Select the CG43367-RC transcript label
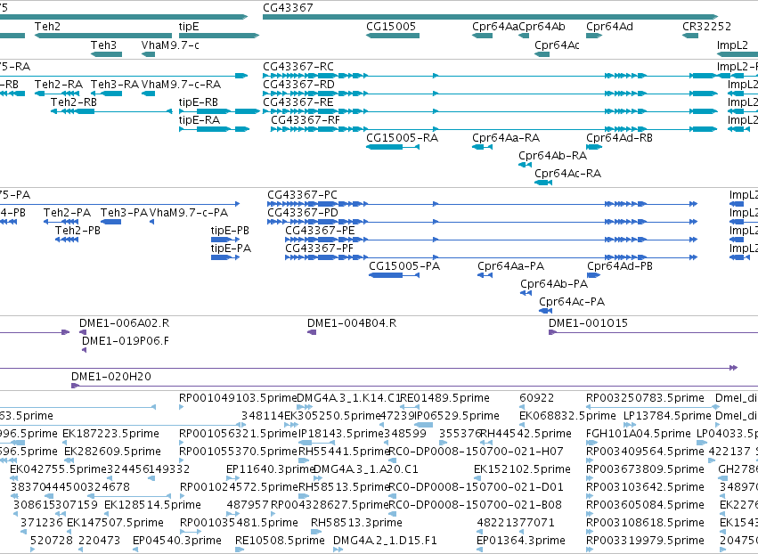 [298, 66]
